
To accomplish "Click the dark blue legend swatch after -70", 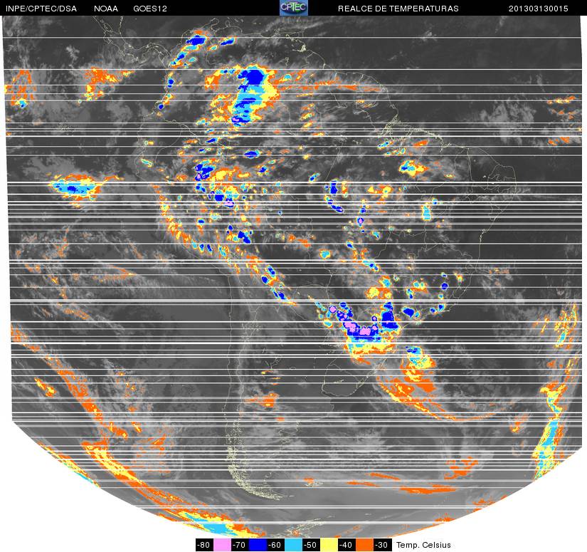I will coord(258,545).
